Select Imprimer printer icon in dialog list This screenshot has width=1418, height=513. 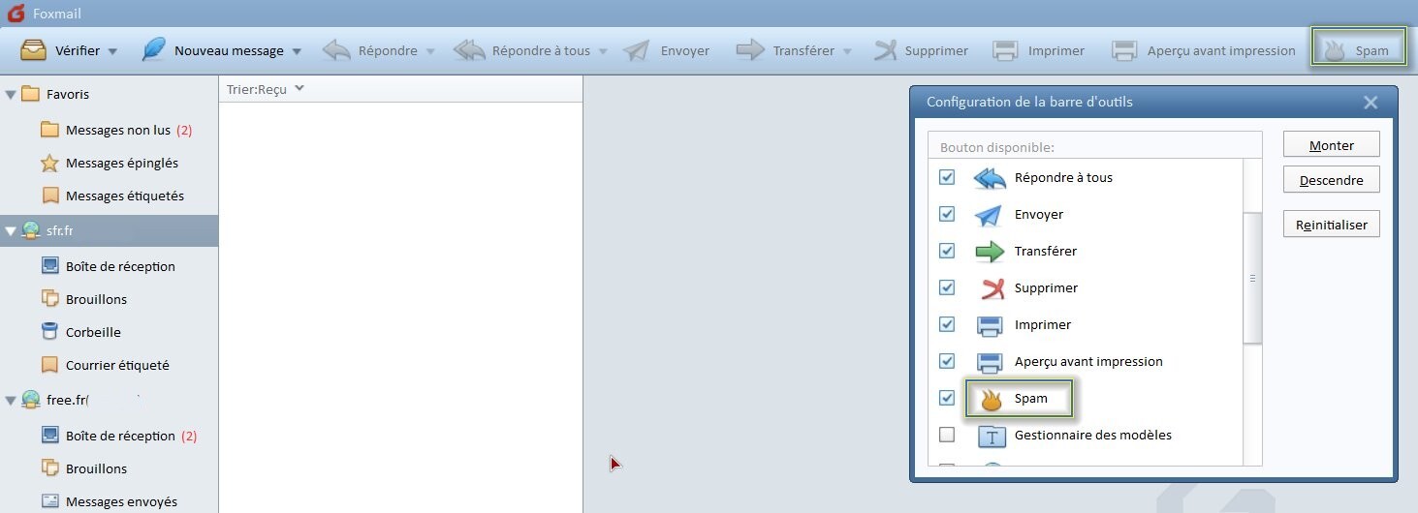point(990,325)
